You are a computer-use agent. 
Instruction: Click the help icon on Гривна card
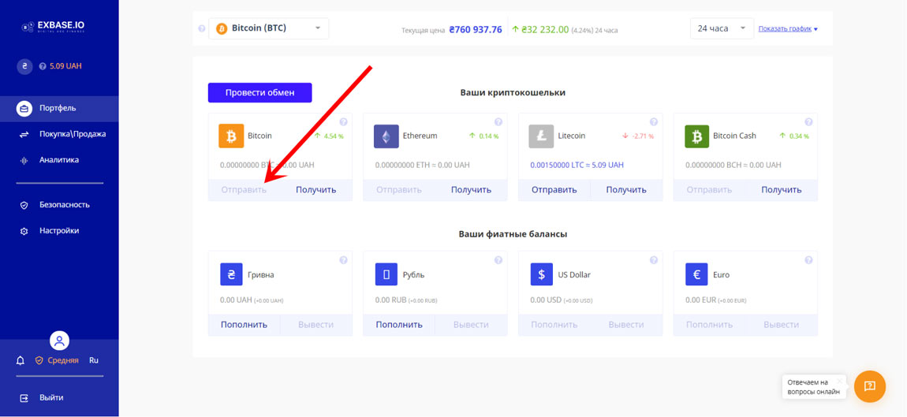coord(344,260)
